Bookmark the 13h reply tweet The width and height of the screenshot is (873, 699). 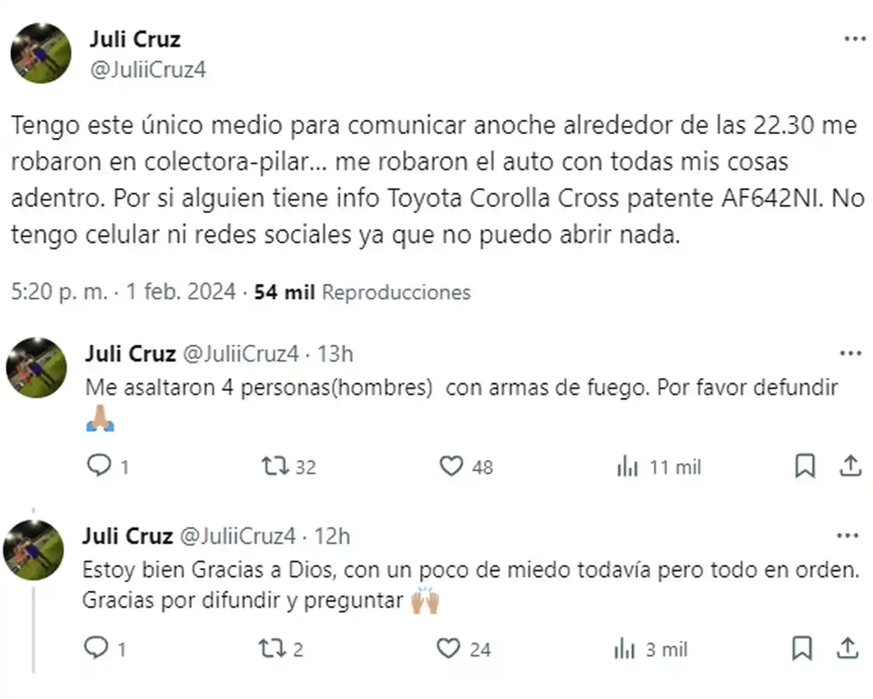click(x=804, y=466)
